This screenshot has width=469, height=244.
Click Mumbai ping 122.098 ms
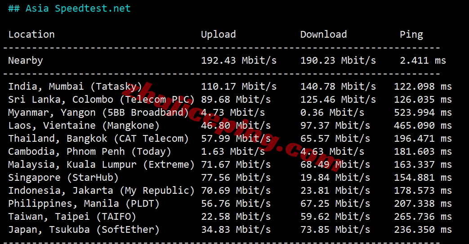(423, 87)
